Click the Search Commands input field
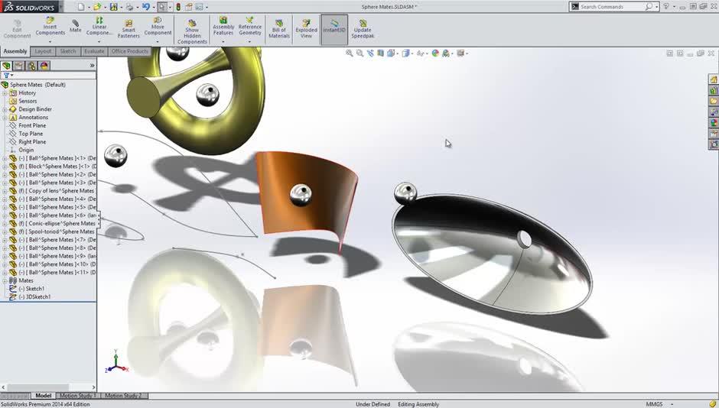 click(x=612, y=7)
